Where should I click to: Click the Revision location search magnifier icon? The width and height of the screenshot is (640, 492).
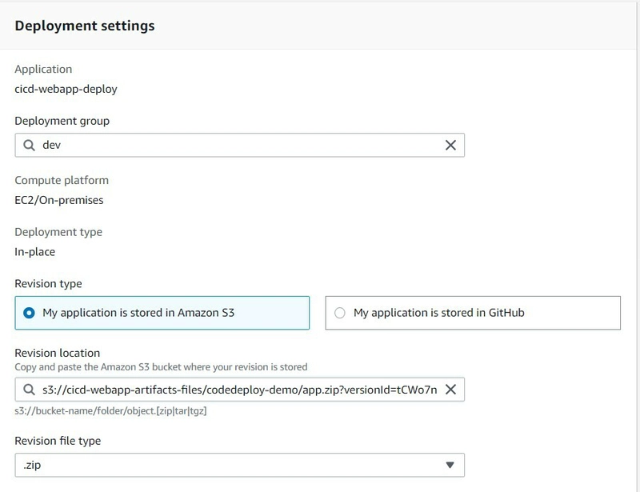29,390
